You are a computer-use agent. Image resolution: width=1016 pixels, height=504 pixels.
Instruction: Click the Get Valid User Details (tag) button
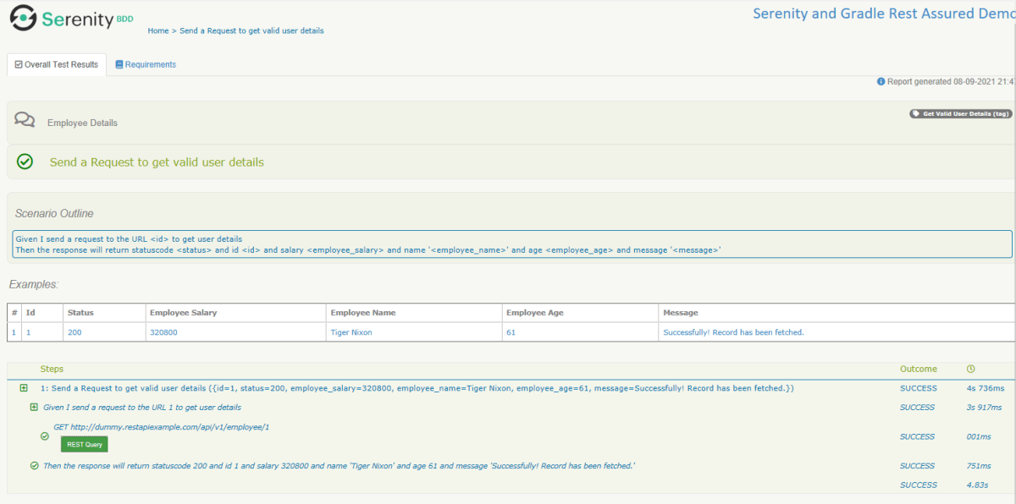[x=960, y=113]
